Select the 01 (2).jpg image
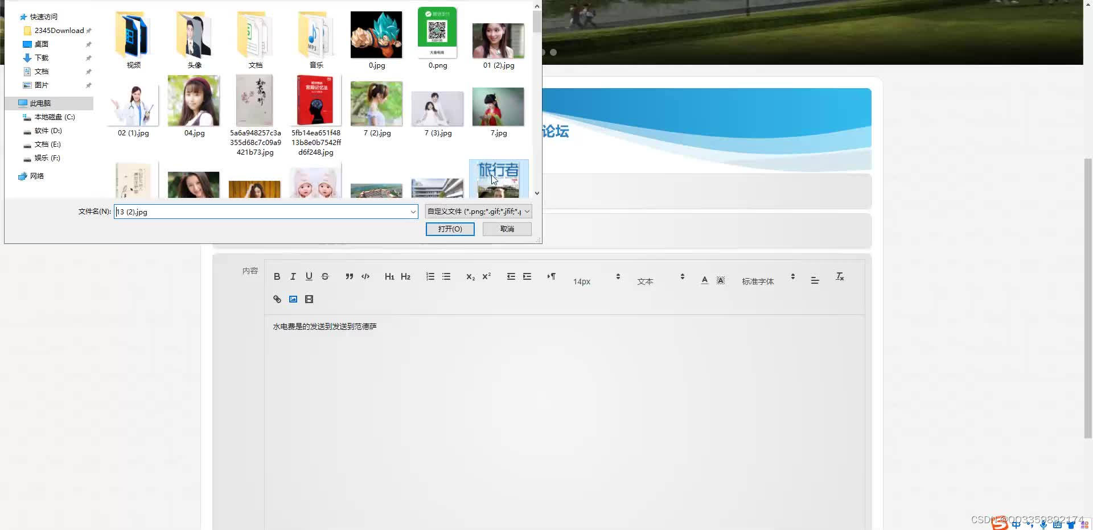 pos(498,45)
